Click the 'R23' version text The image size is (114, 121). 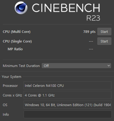93,18
